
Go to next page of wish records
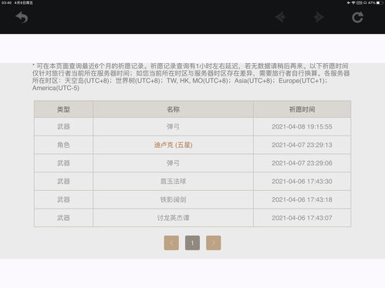tap(214, 243)
